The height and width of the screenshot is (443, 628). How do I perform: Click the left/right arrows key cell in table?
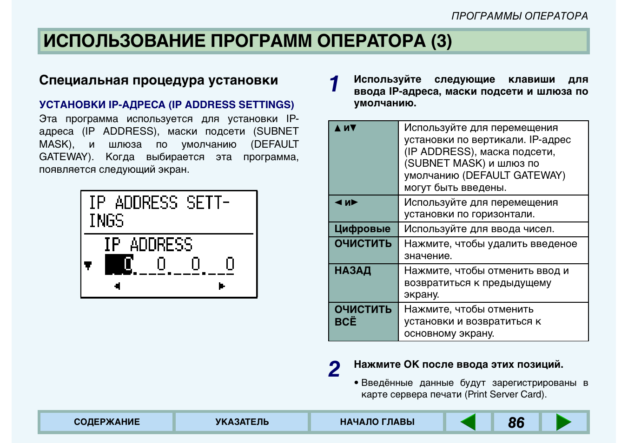(x=364, y=208)
